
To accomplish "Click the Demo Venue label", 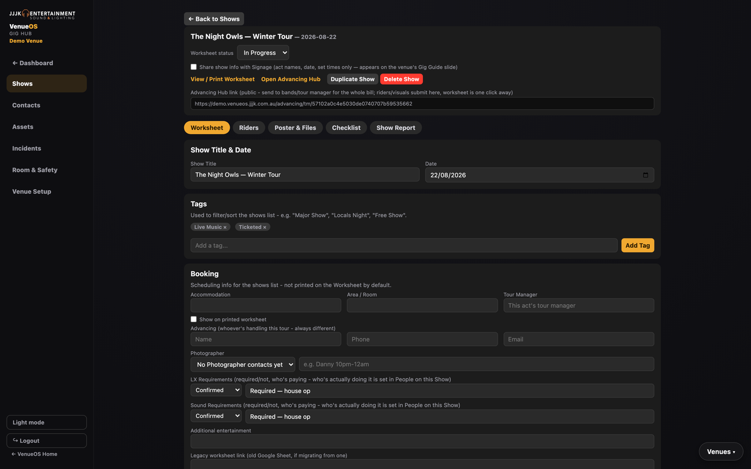I will coord(26,41).
